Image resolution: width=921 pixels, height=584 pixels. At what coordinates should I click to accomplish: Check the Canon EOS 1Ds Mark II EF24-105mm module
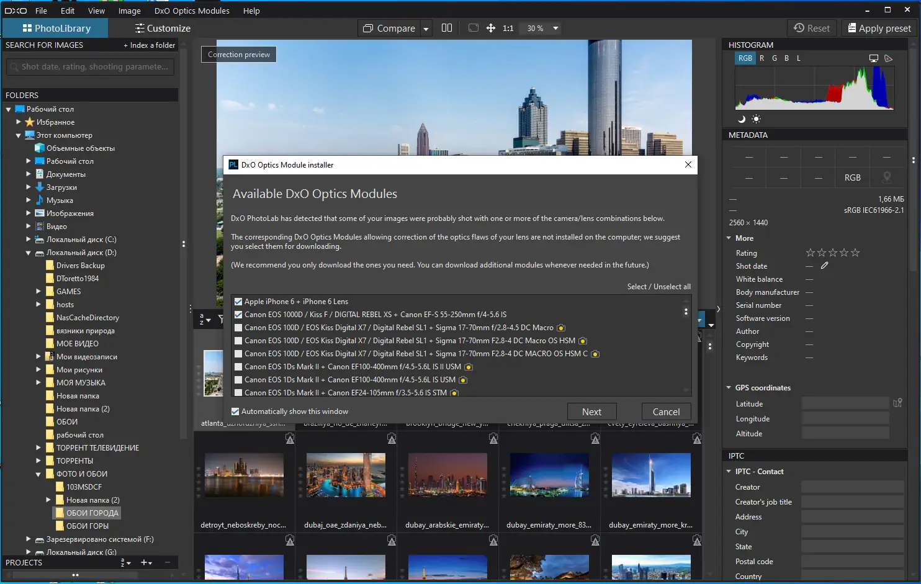pos(238,393)
